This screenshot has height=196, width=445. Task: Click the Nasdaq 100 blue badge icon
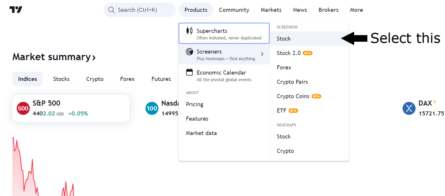(152, 108)
